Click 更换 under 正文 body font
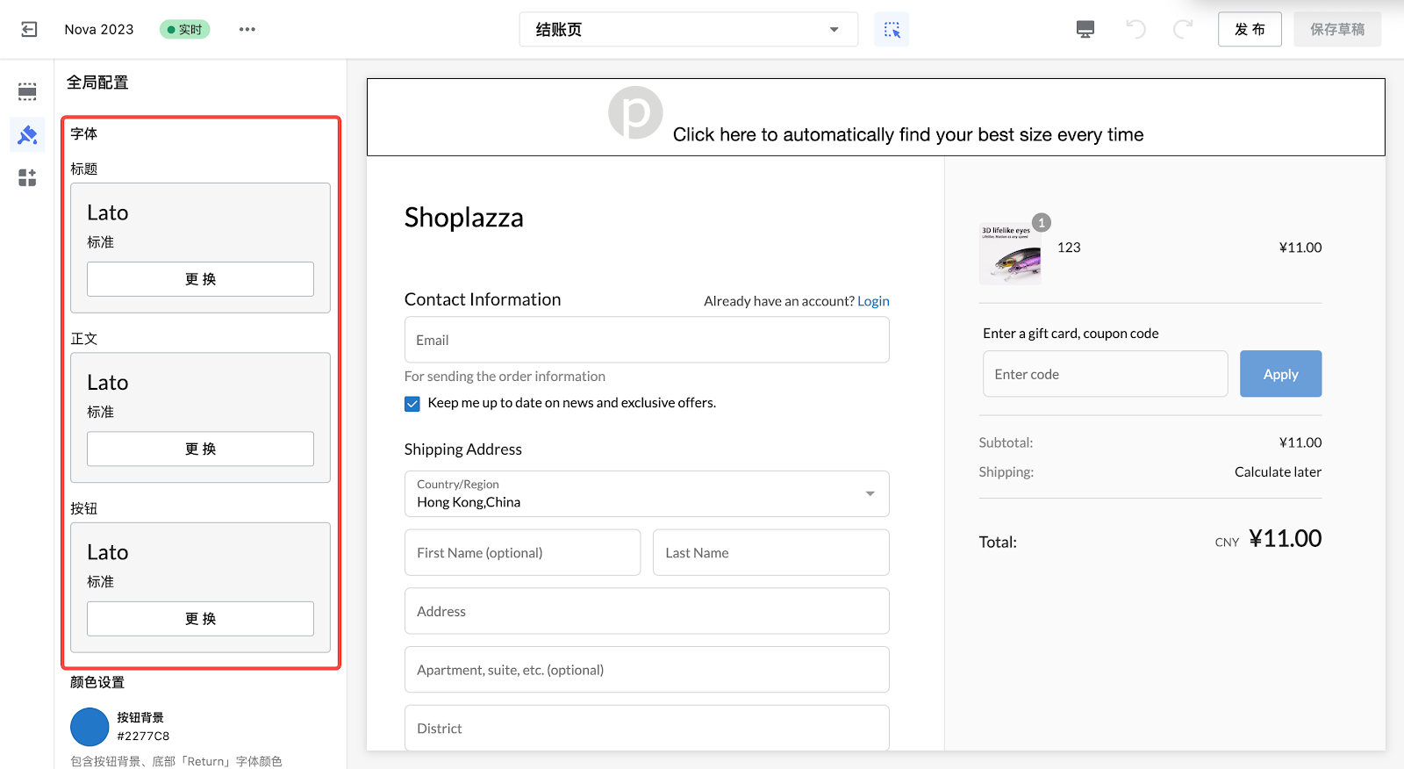Image resolution: width=1404 pixels, height=769 pixels. [x=200, y=449]
